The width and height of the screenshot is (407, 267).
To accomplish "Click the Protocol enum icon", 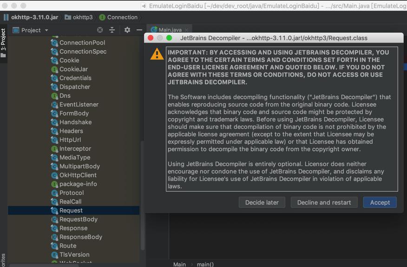I will pyautogui.click(x=54, y=193).
